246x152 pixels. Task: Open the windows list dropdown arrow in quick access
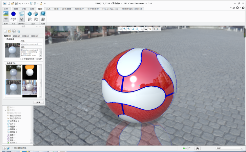38,3
